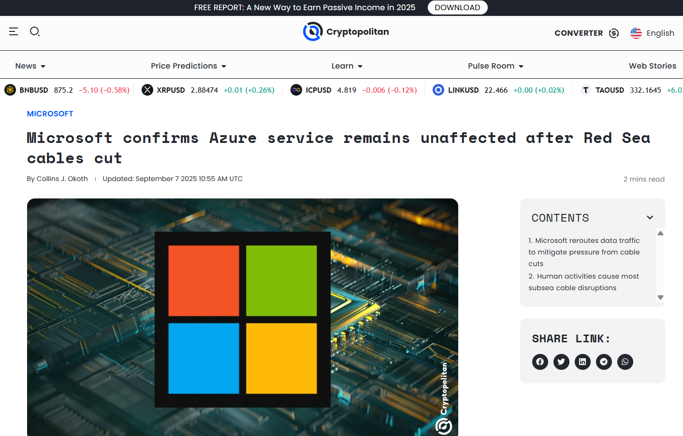Image resolution: width=683 pixels, height=436 pixels.
Task: Open the currency converter icon
Action: click(613, 33)
